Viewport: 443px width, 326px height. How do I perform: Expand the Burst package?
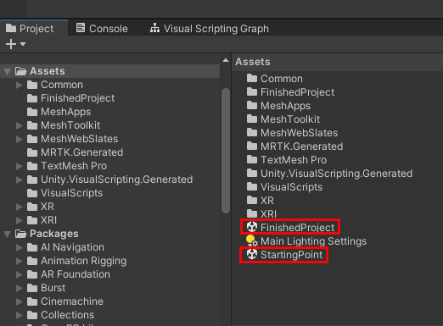coord(20,288)
